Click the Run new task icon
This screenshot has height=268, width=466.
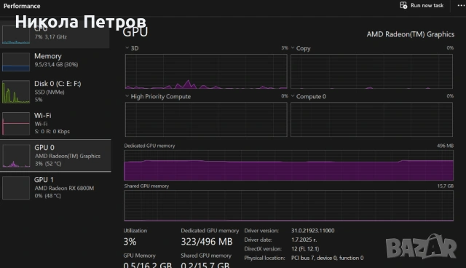pos(403,5)
